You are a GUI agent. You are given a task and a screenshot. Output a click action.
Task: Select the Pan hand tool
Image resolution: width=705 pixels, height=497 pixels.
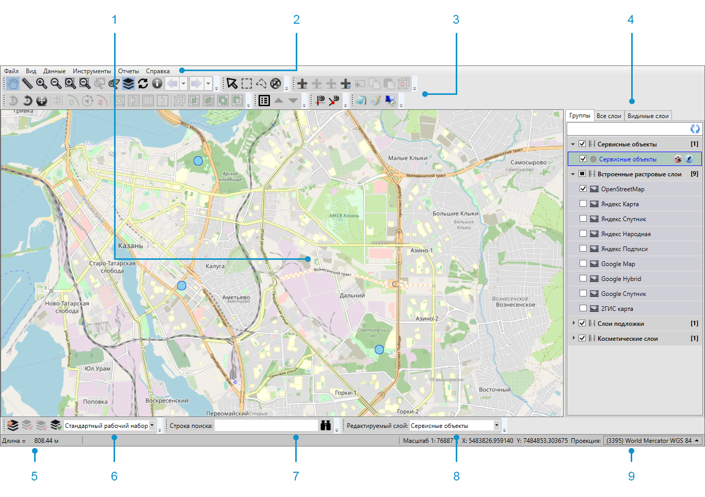(12, 84)
